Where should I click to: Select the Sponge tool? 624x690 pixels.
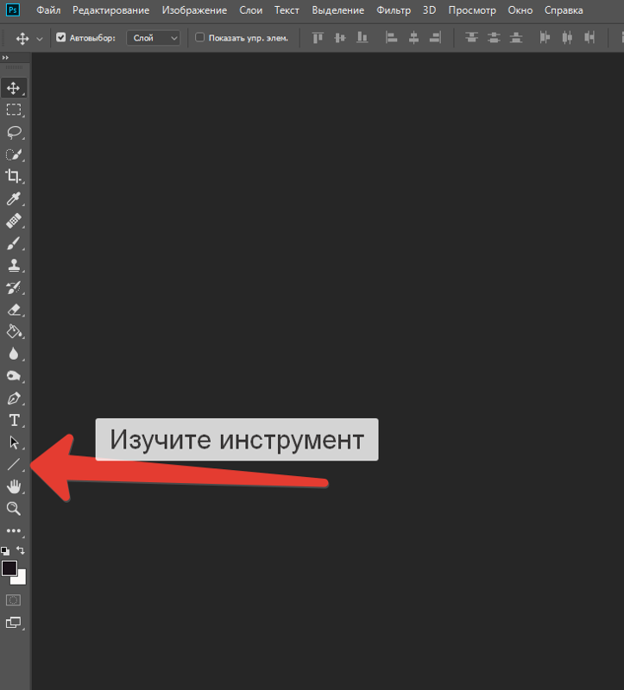point(14,376)
